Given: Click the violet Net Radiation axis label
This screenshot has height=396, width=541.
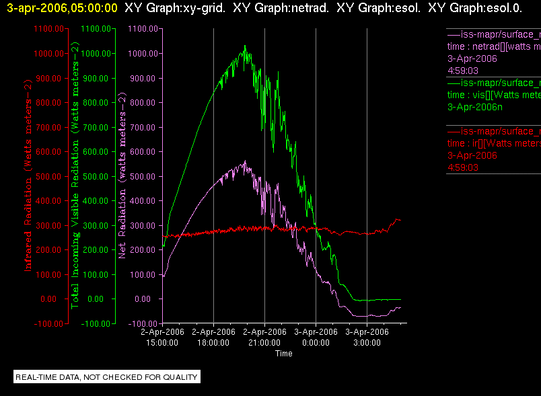Looking at the screenshot, I should (122, 175).
